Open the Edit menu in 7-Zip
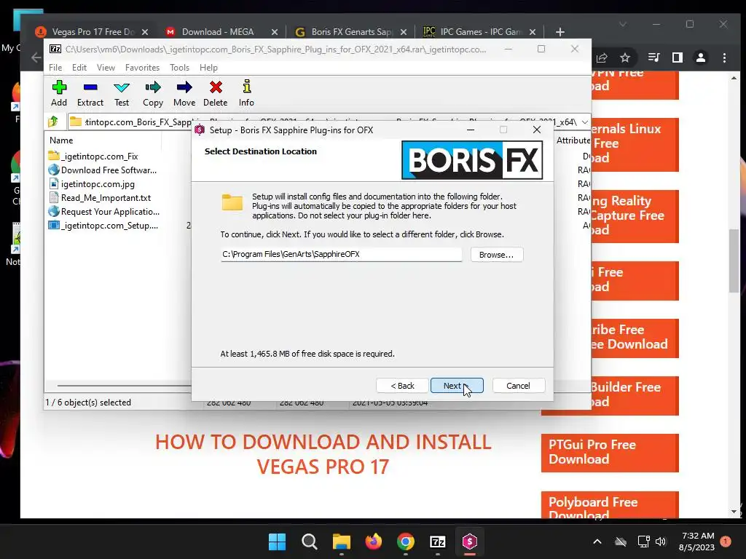 [79, 68]
